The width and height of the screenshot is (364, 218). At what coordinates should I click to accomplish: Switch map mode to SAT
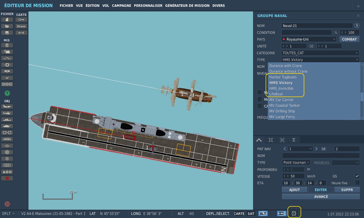coord(251,213)
